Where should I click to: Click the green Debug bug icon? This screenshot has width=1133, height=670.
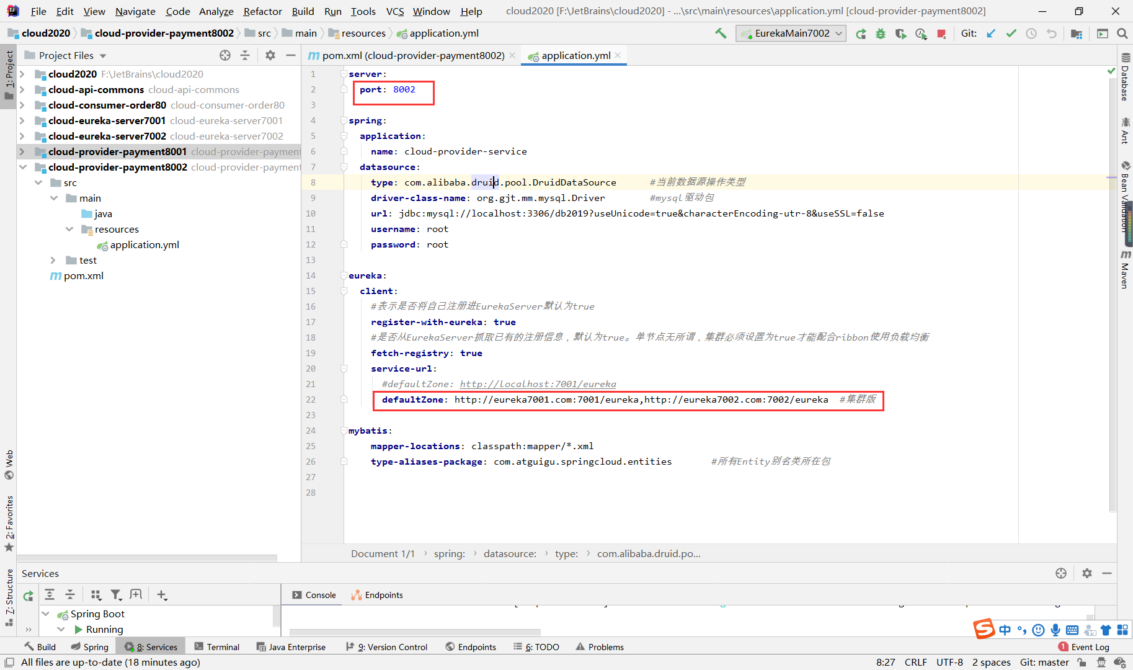point(881,33)
